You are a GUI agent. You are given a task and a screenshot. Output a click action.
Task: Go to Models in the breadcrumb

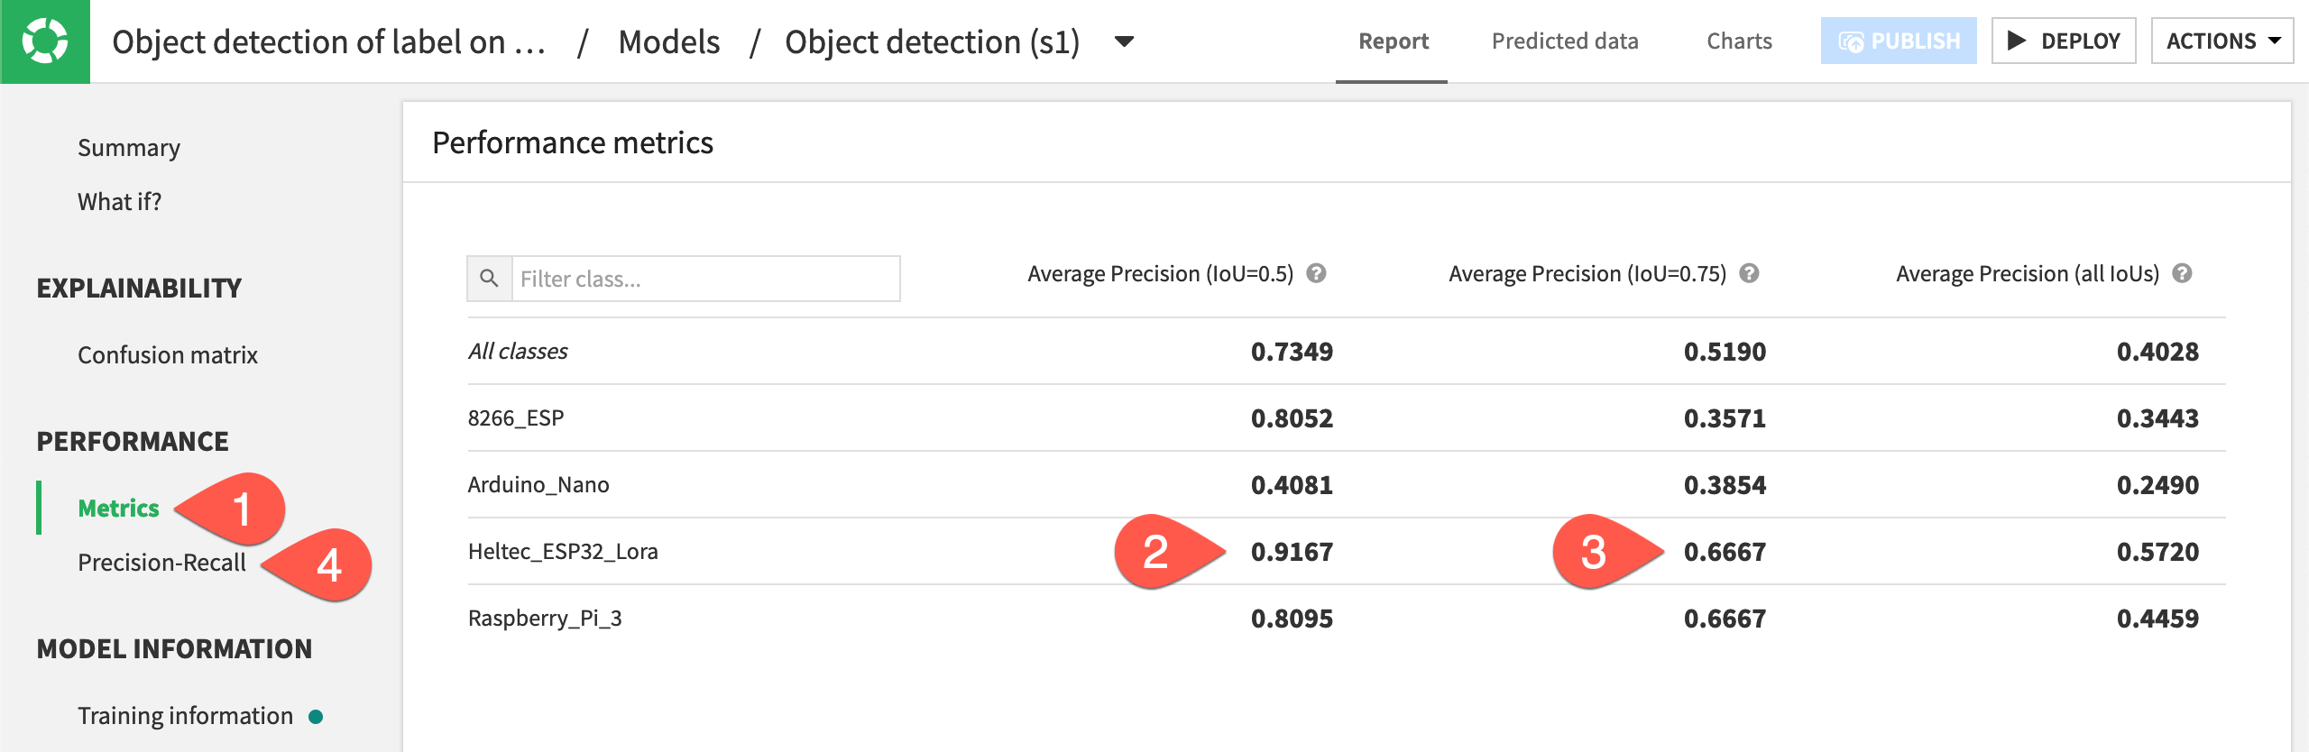(x=669, y=42)
